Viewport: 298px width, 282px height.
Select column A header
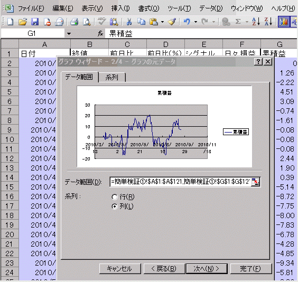tap(45, 44)
